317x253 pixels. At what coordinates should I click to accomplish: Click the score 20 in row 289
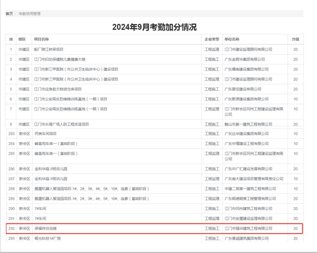tap(296, 199)
